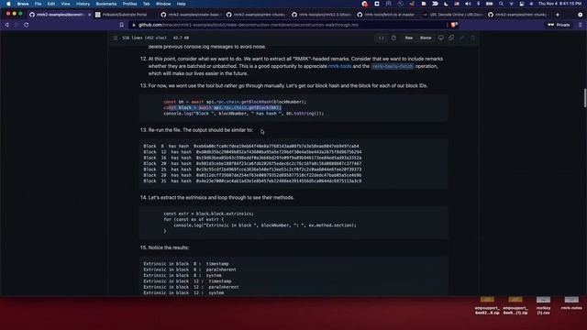This screenshot has width=587, height=330.
Task: Open Brave Shields lion icon
Action: click(x=454, y=25)
